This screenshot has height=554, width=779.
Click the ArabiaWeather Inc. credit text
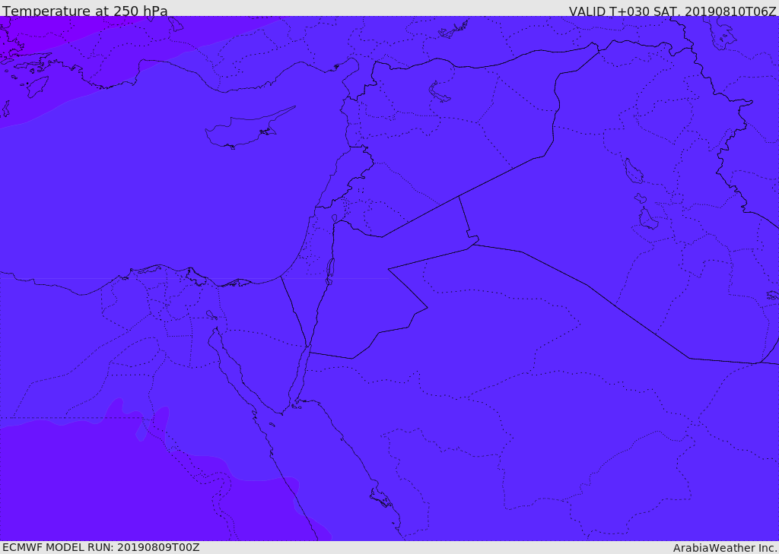(x=725, y=548)
